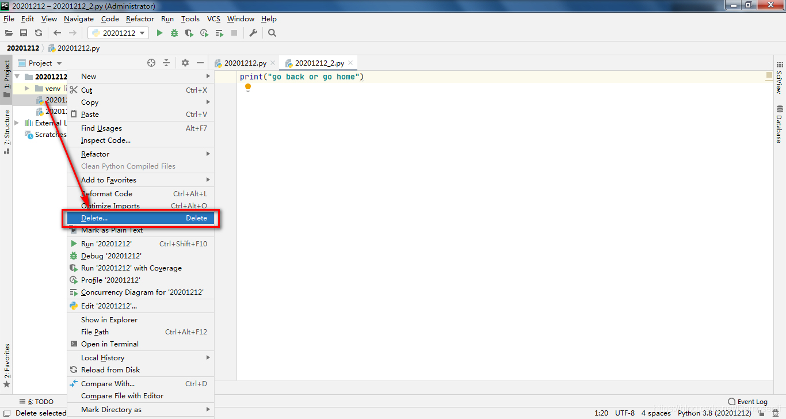Choose Run '20201212' in context menu
The height and width of the screenshot is (419, 786).
coord(140,244)
